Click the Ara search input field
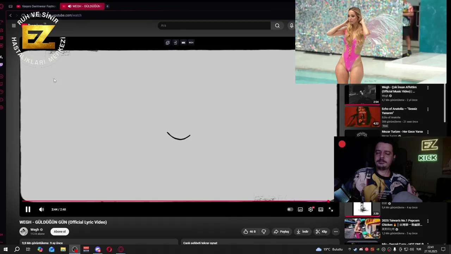This screenshot has height=254, width=451. [214, 25]
